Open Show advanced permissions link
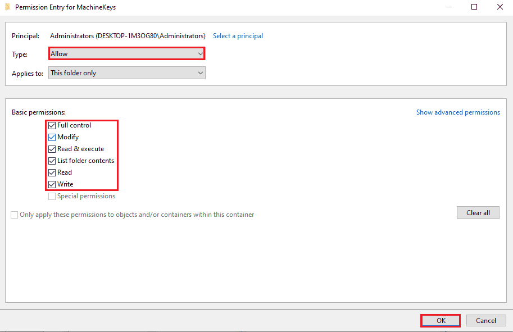 point(458,112)
